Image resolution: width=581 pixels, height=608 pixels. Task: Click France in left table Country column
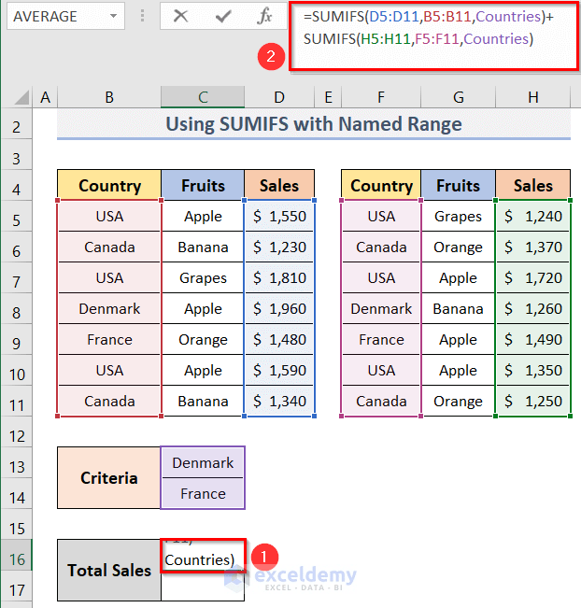click(x=109, y=339)
